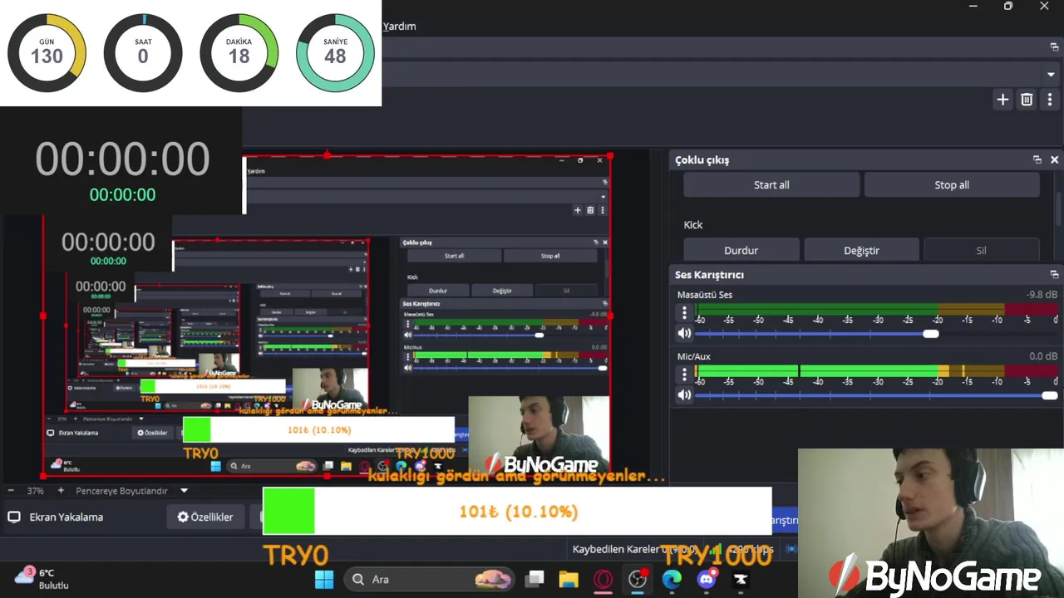
Task: Click the Masaüstü Ses volume slider handle
Action: tap(931, 334)
